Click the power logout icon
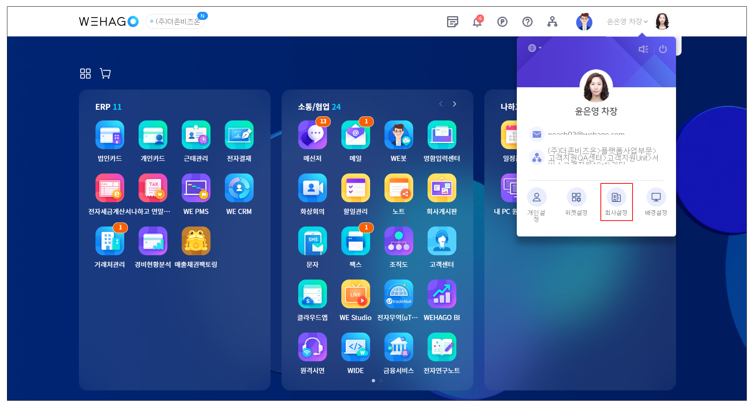The height and width of the screenshot is (411, 756). [663, 49]
